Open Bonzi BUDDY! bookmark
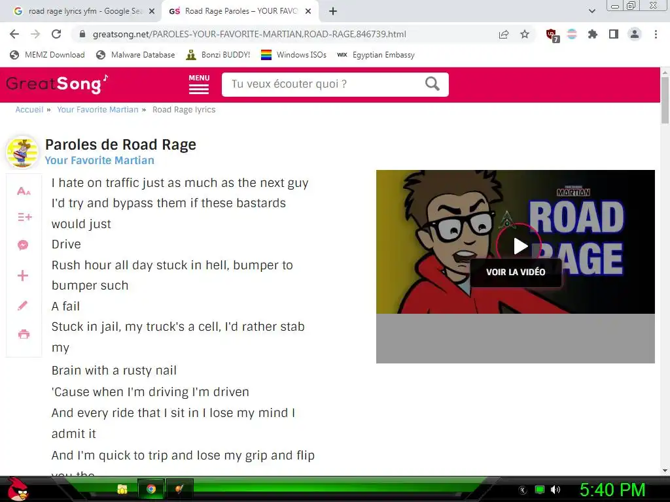 point(218,55)
